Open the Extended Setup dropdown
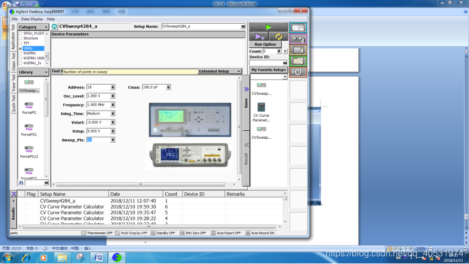The height and width of the screenshot is (264, 469). pyautogui.click(x=220, y=71)
